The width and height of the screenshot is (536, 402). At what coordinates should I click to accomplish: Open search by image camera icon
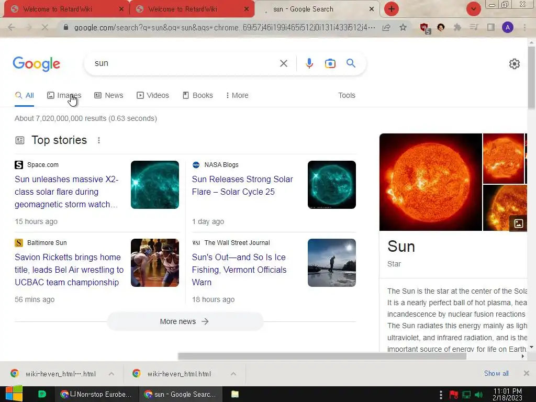[330, 63]
